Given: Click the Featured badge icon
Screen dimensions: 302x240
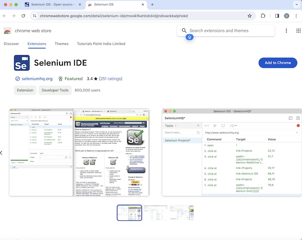Looking at the screenshot, I should coord(60,79).
